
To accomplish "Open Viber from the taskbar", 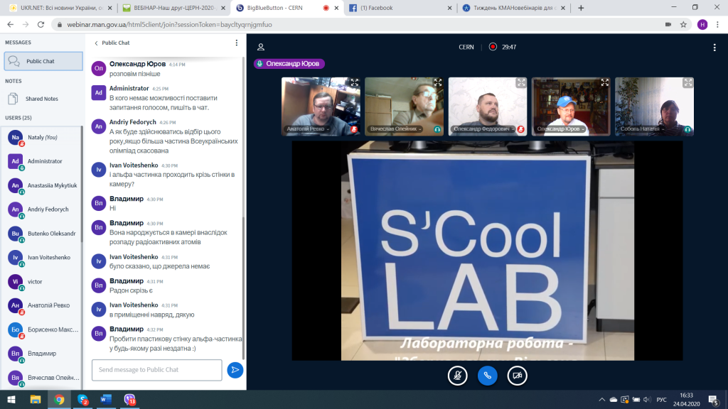I will (129, 399).
